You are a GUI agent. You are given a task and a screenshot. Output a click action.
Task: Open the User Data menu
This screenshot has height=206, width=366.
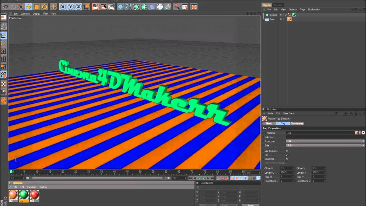point(289,113)
